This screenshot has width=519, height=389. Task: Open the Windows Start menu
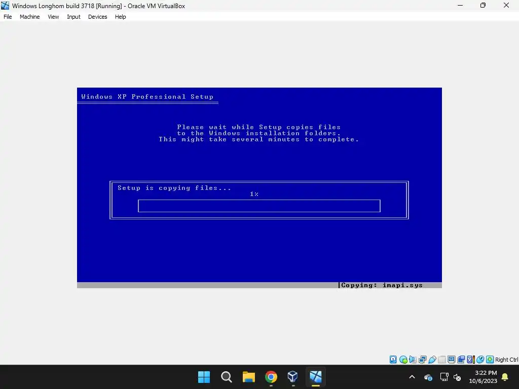pyautogui.click(x=204, y=377)
